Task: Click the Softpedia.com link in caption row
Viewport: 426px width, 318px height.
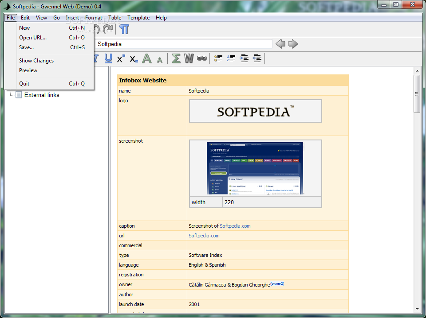Action: [x=235, y=226]
